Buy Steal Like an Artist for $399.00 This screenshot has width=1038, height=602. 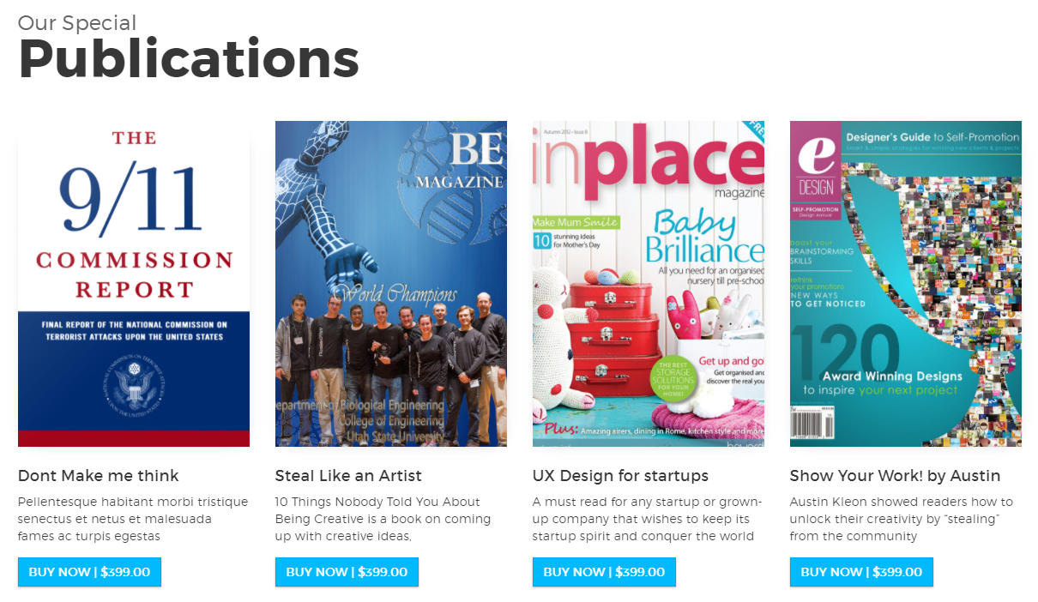[347, 572]
